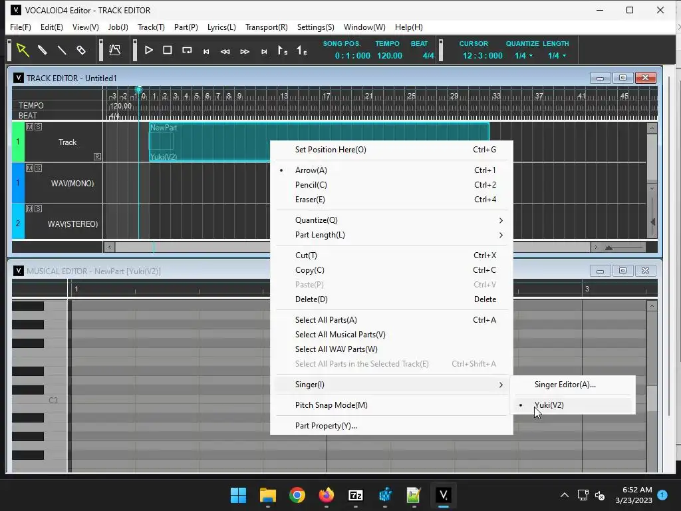681x511 pixels.
Task: Choose Copy(C) from context menu
Action: click(x=391, y=270)
